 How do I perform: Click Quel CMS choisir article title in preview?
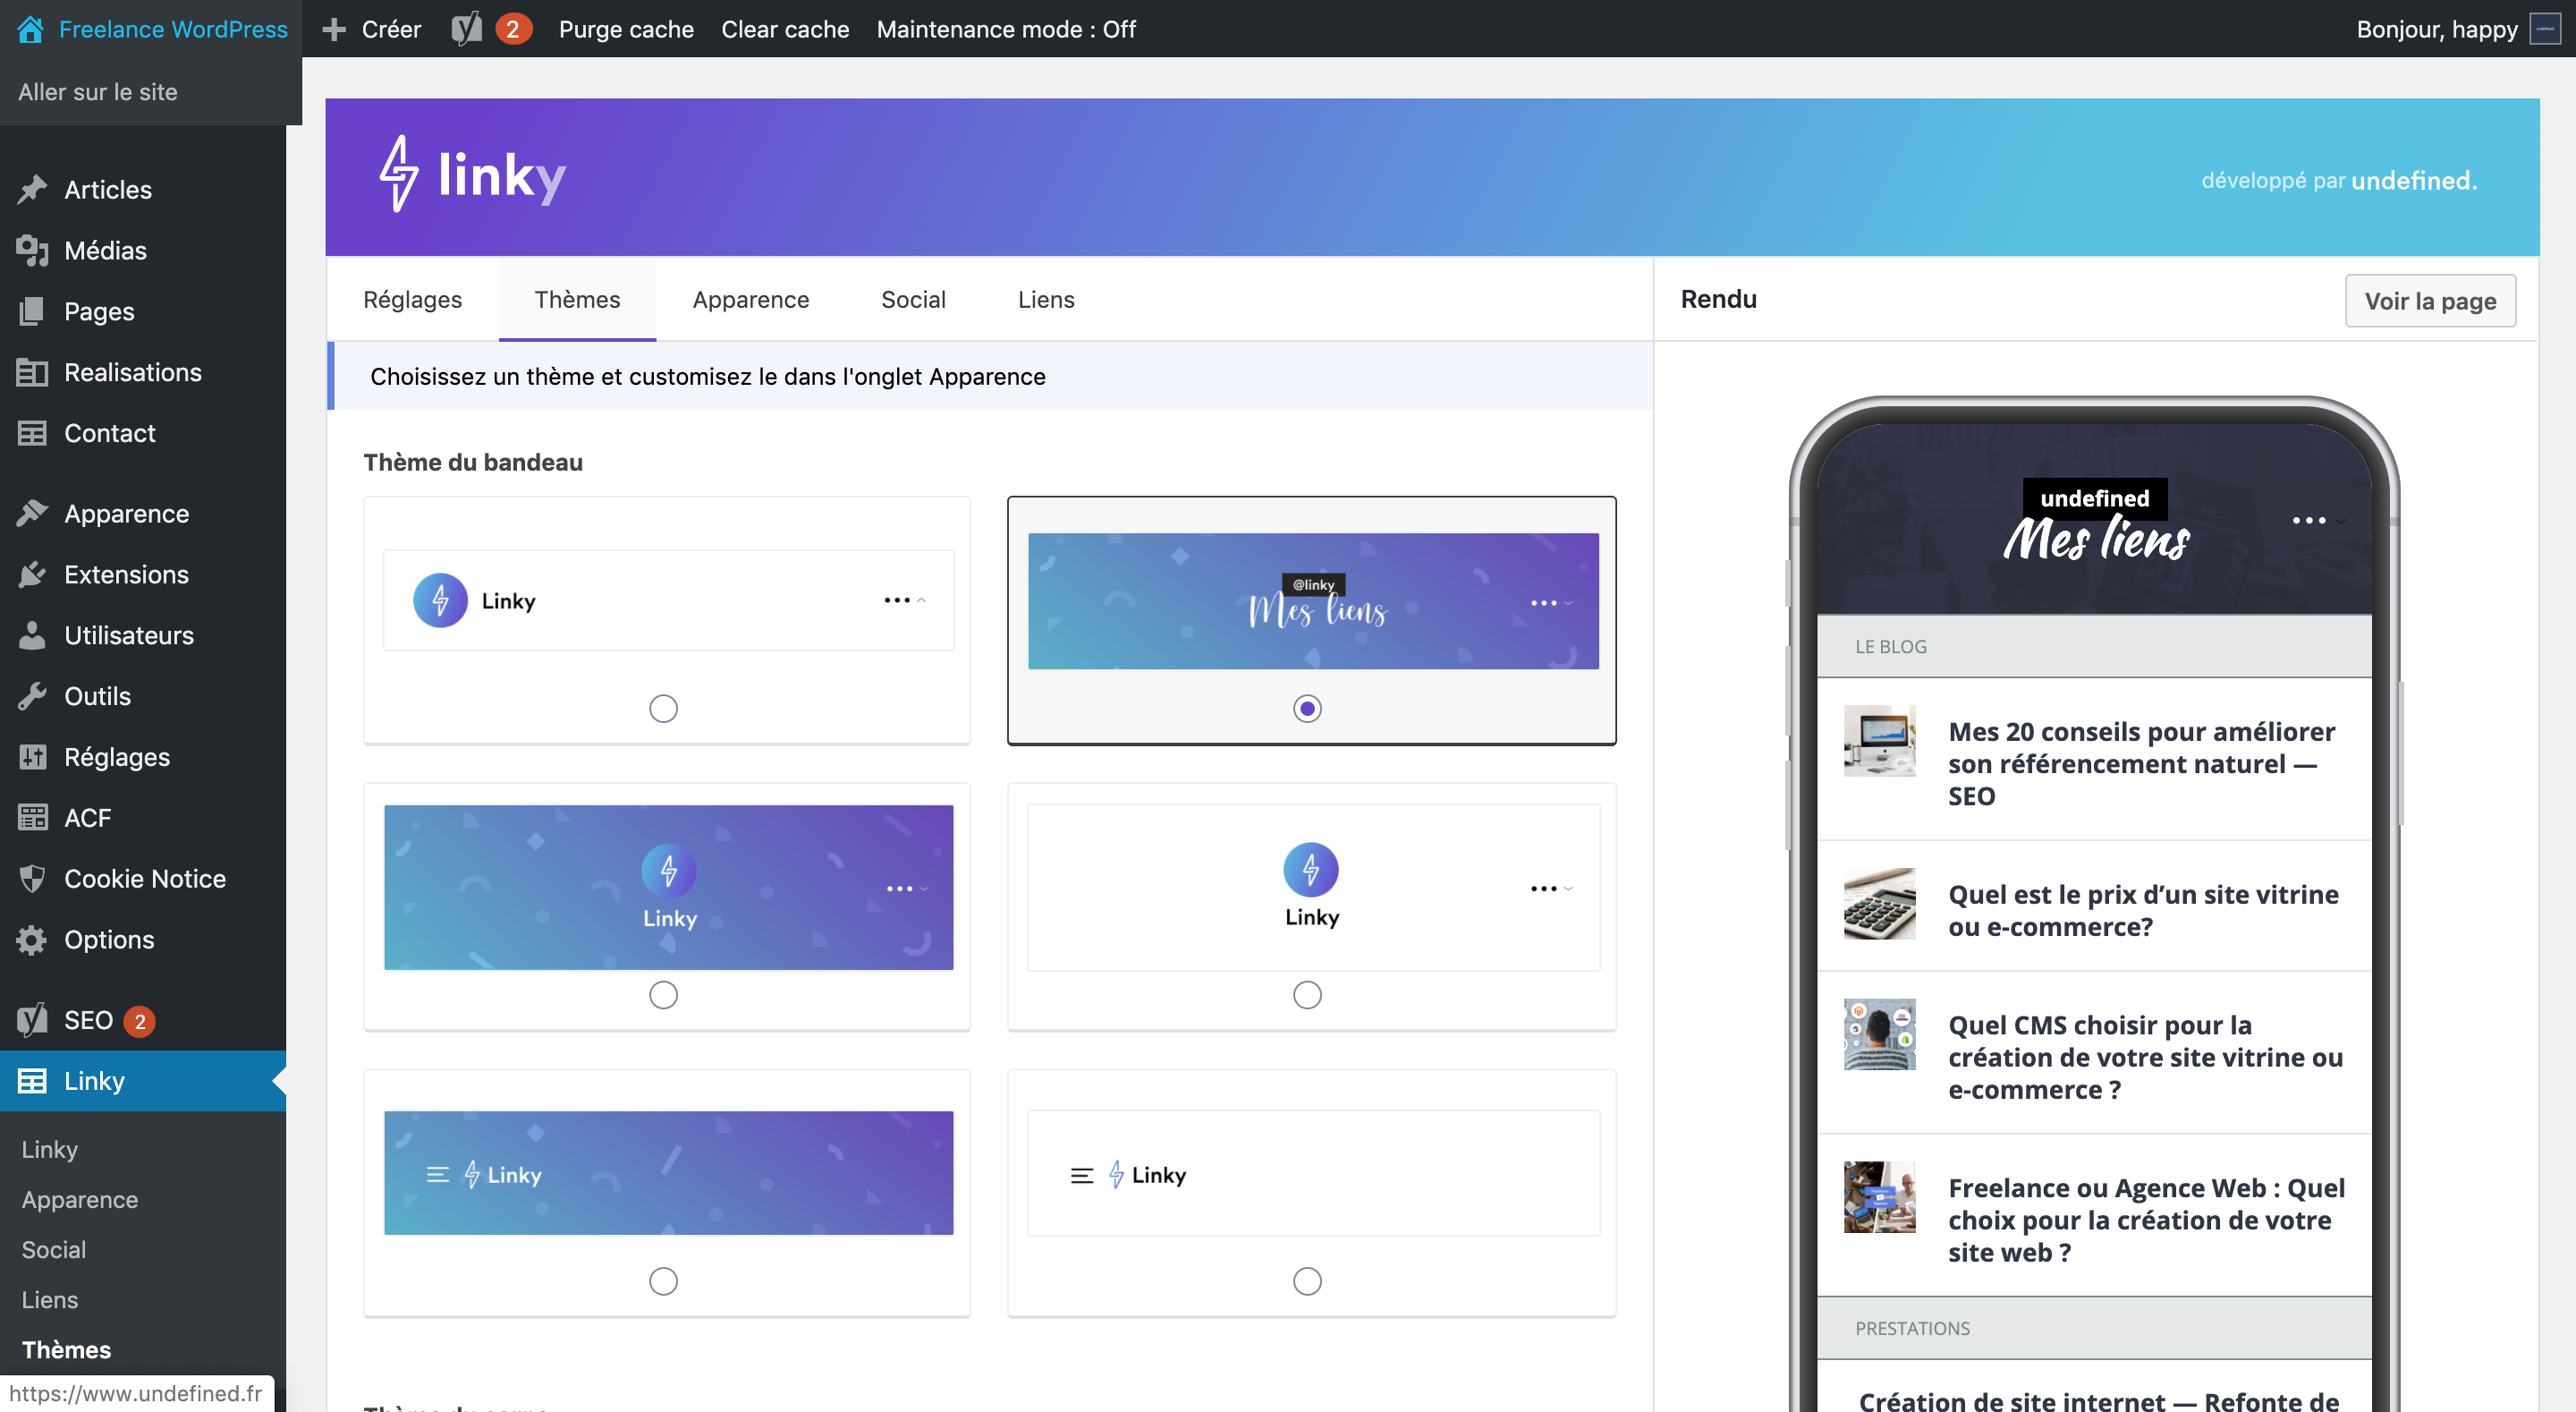[2145, 1057]
